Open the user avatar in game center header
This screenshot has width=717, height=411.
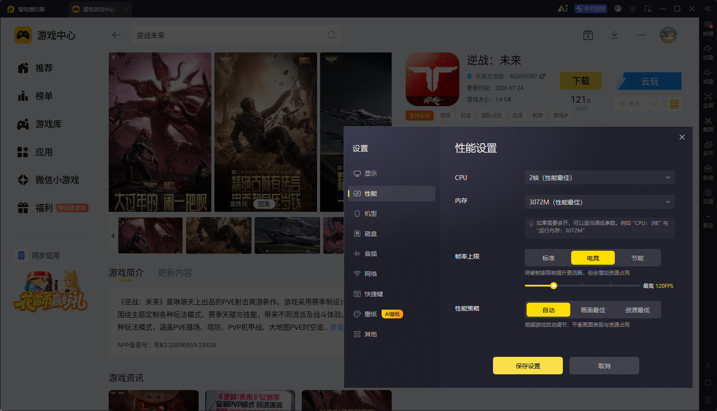point(669,35)
